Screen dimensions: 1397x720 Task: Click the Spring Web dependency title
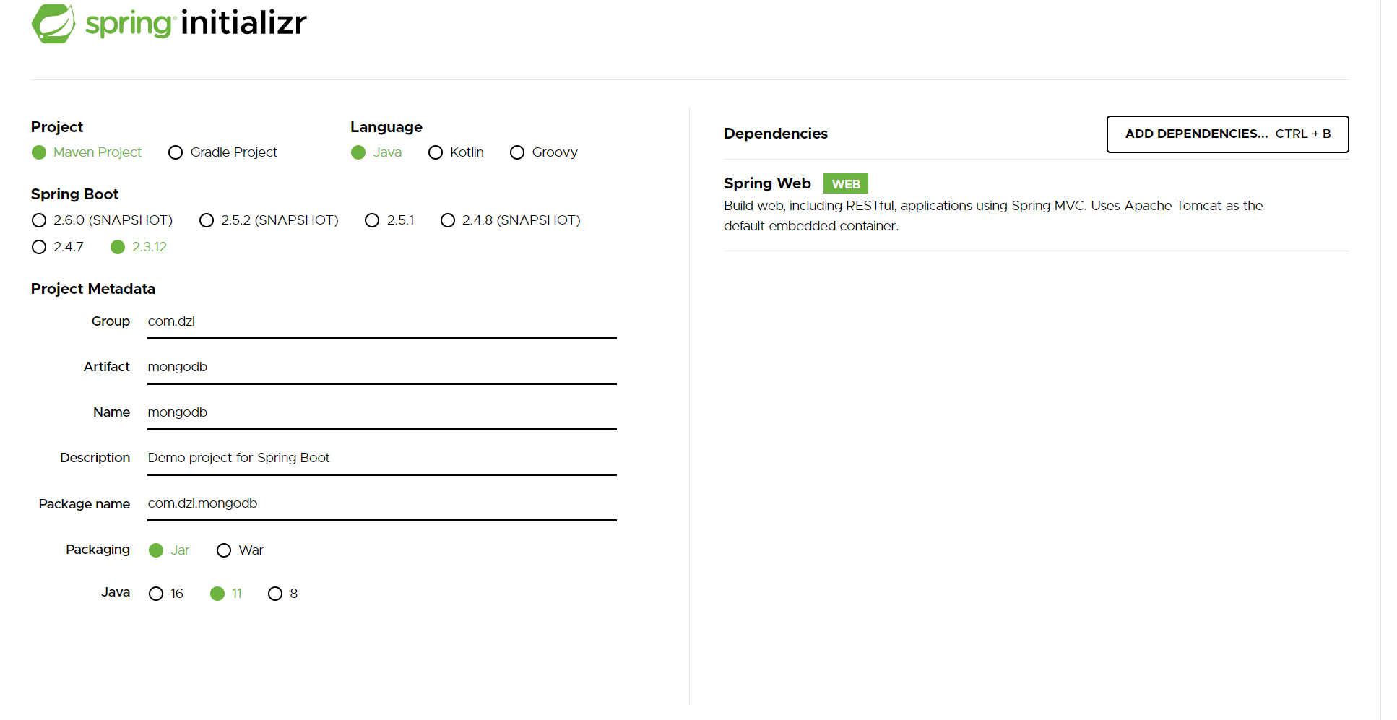767,183
